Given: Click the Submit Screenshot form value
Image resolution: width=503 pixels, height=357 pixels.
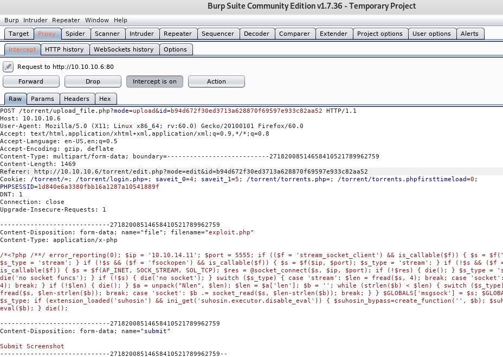Looking at the screenshot, I should [32, 346].
